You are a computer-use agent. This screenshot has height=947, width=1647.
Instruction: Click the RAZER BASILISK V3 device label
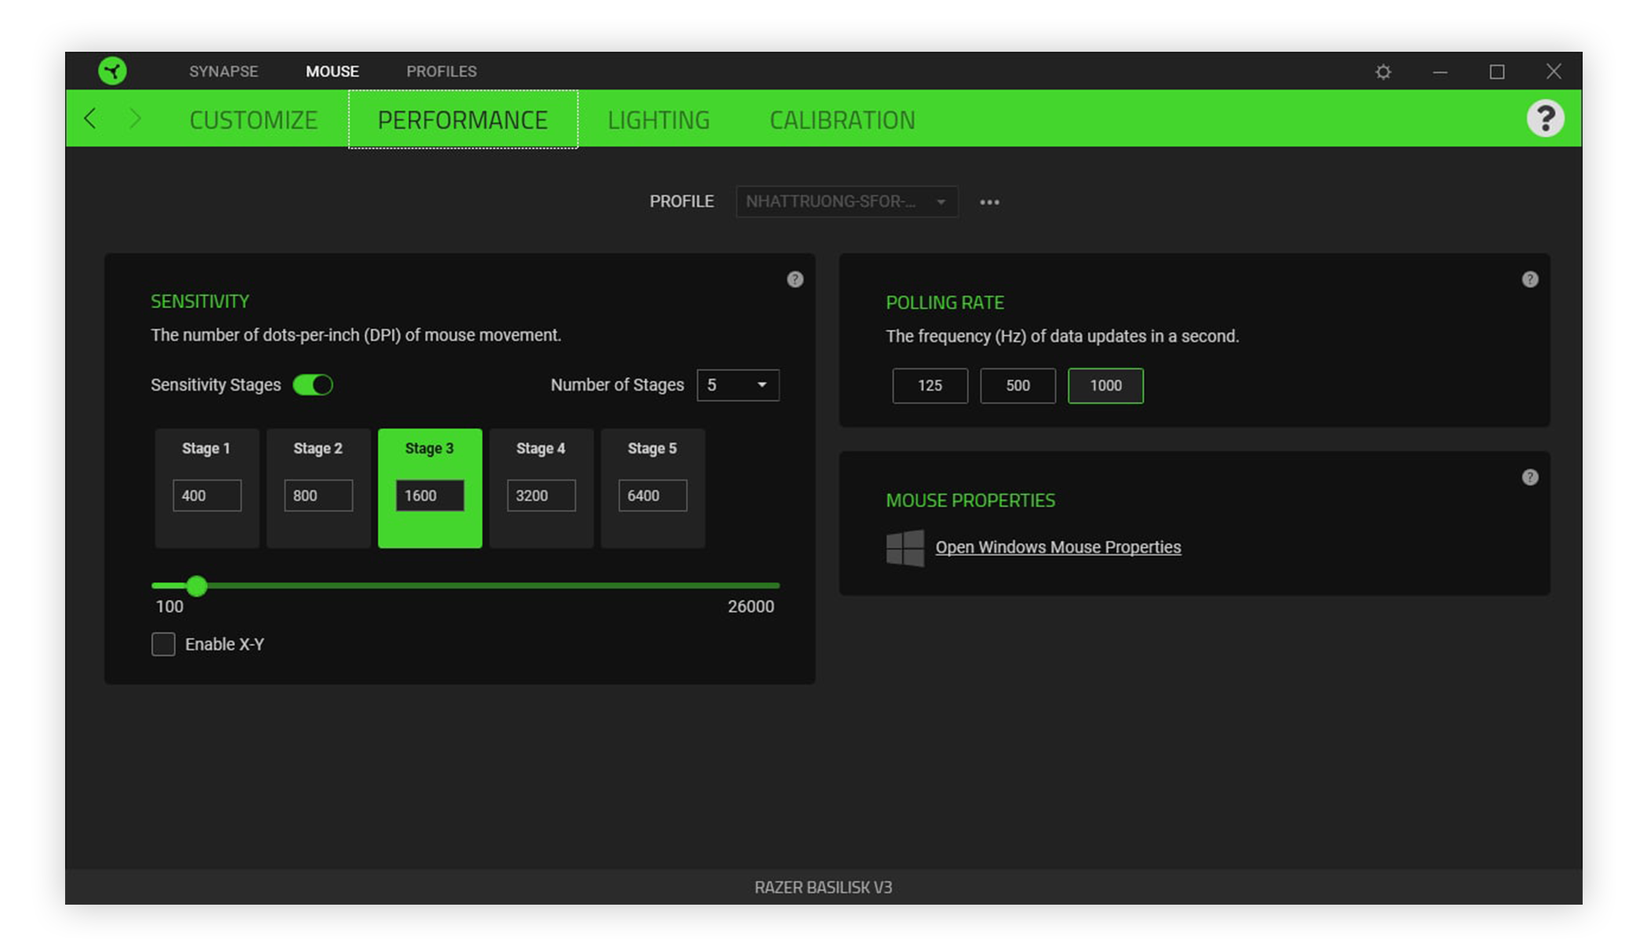[823, 887]
